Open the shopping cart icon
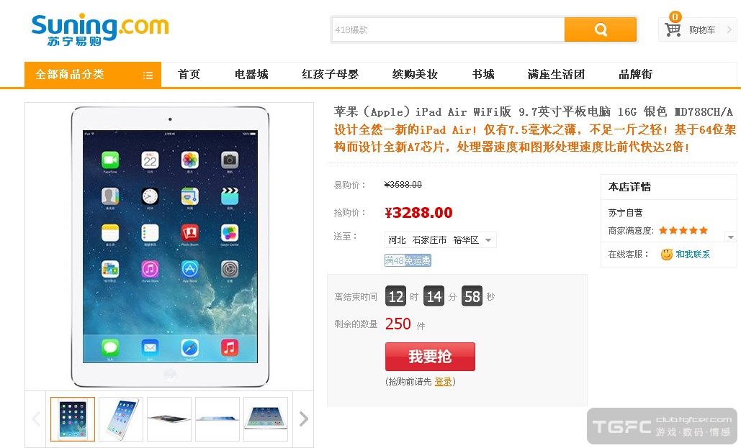This screenshot has width=741, height=448. coord(673,29)
